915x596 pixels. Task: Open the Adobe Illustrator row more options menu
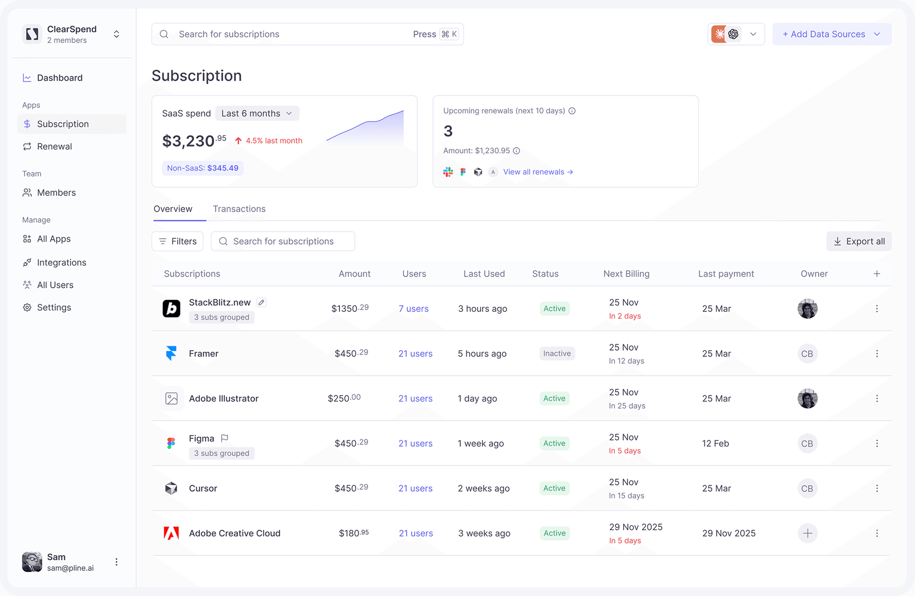tap(877, 399)
